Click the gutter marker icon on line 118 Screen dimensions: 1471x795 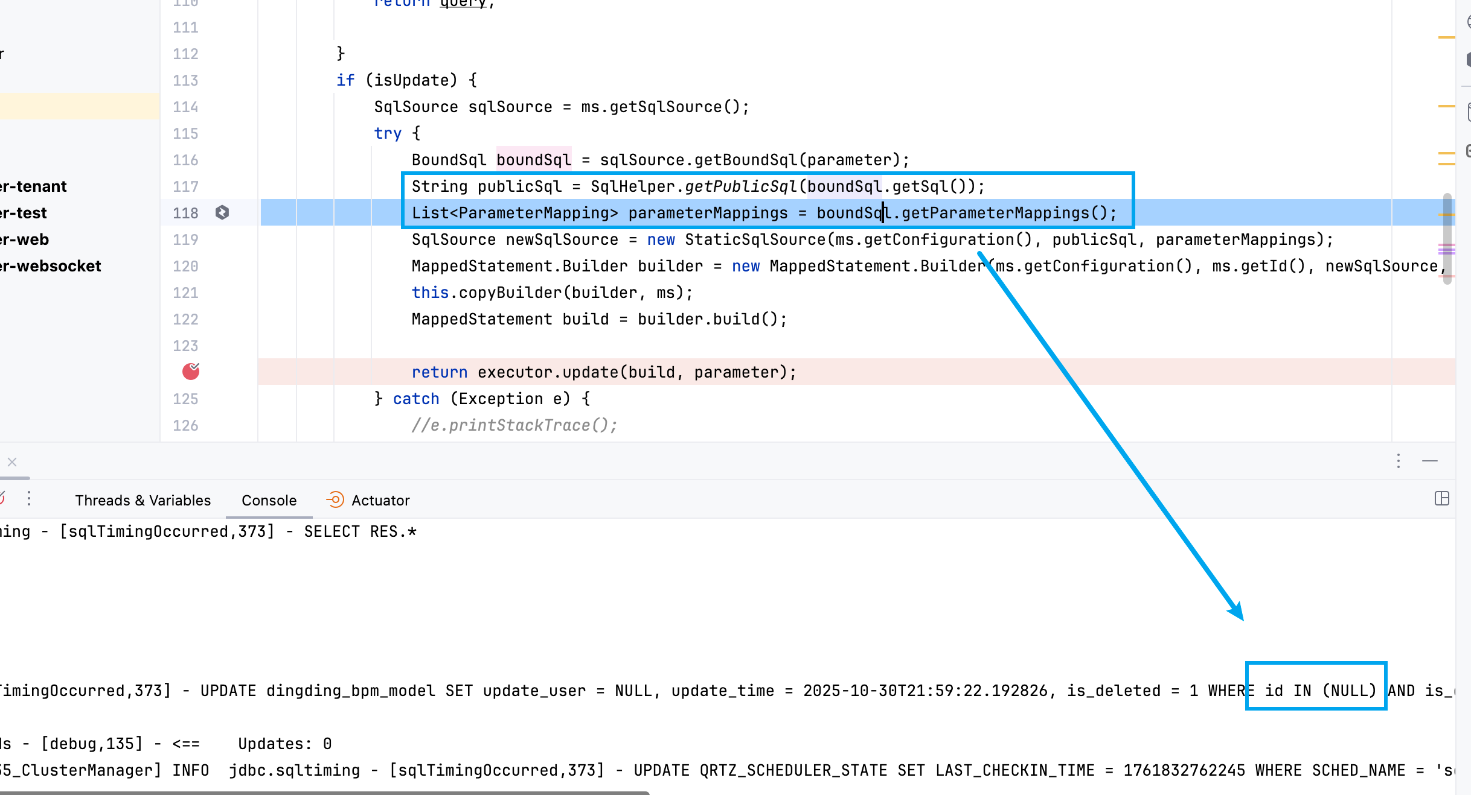tap(222, 212)
